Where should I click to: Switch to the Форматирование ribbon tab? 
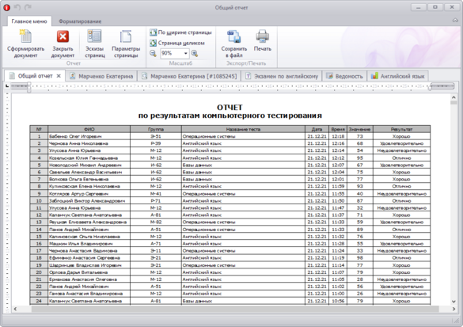click(x=80, y=21)
